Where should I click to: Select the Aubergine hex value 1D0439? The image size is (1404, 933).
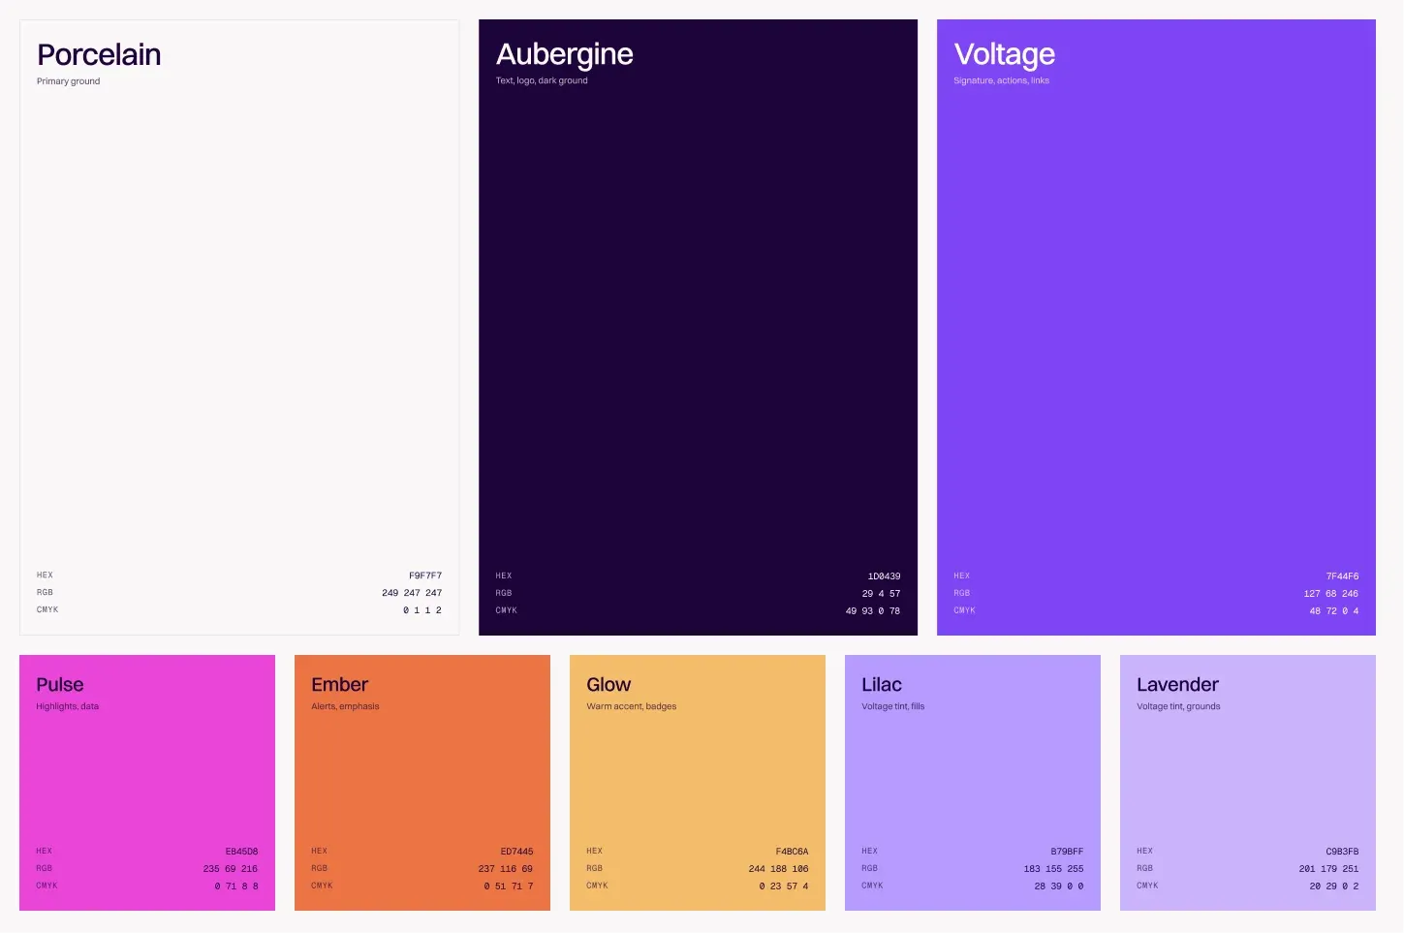(884, 576)
